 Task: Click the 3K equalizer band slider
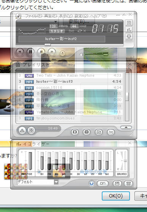78,161
